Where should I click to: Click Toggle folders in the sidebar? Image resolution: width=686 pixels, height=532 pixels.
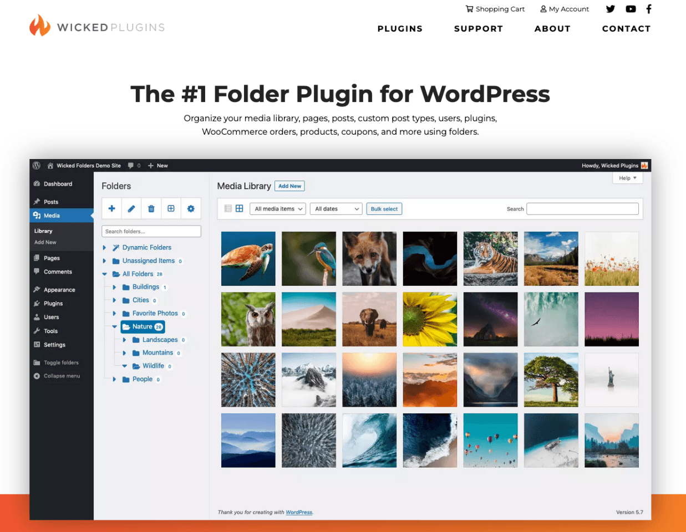pos(61,363)
